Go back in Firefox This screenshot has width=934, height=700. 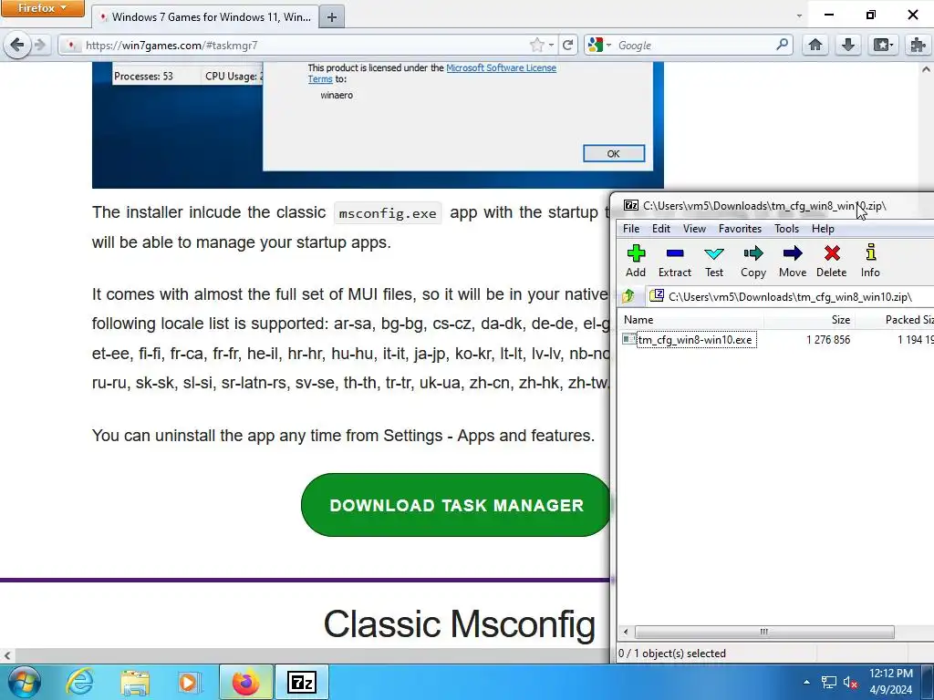(x=16, y=45)
